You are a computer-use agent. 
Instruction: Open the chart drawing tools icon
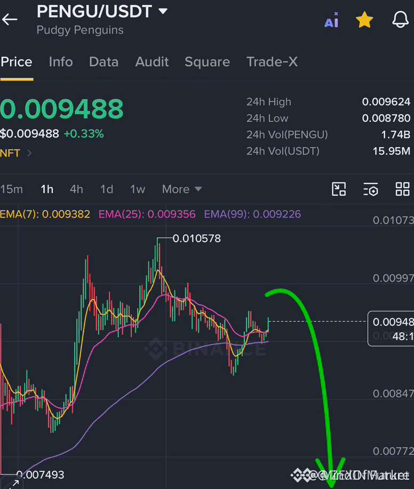click(x=339, y=189)
